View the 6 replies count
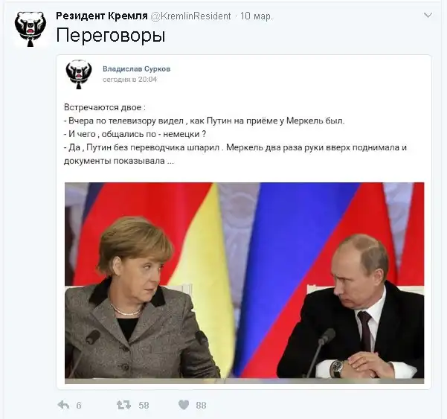This screenshot has height=419, width=447. (x=79, y=406)
